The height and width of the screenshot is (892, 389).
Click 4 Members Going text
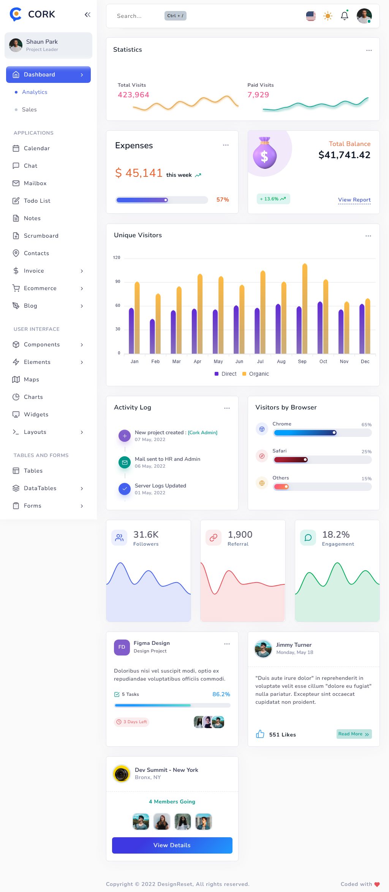click(x=172, y=802)
